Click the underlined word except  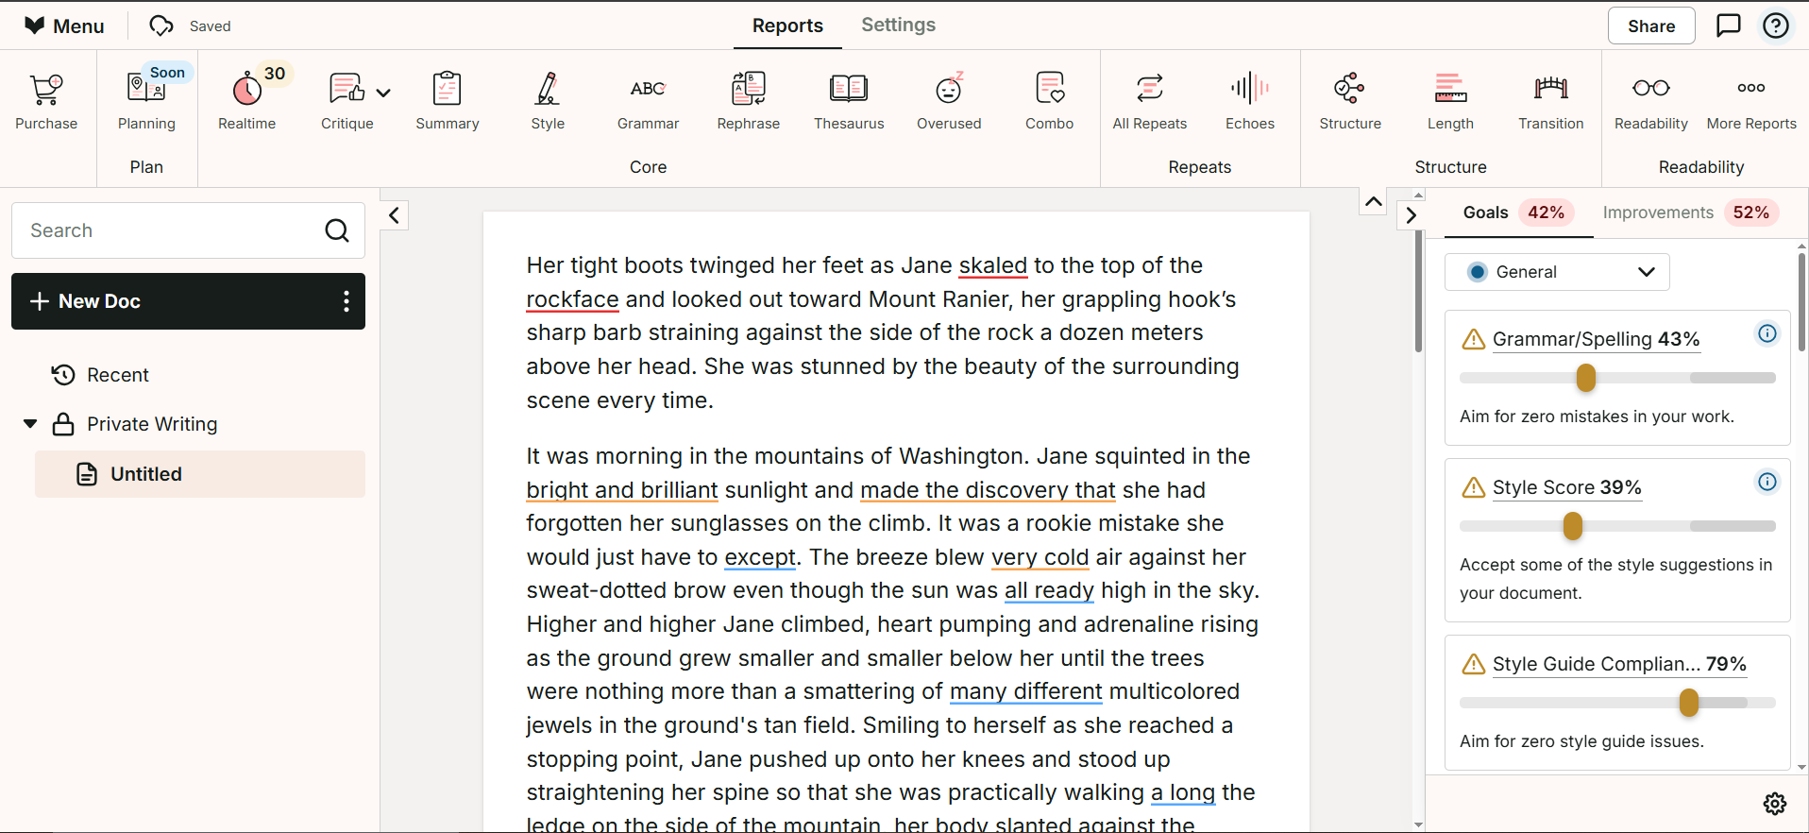point(760,557)
